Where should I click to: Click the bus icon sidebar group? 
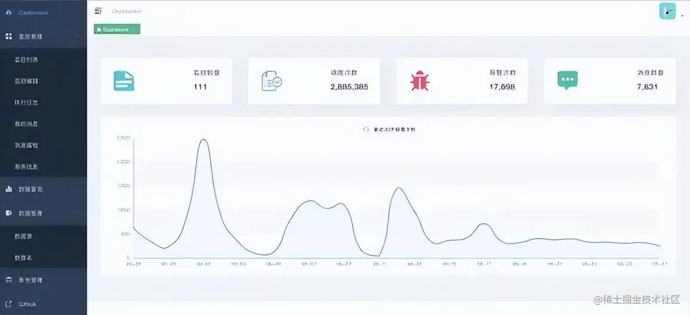43,280
